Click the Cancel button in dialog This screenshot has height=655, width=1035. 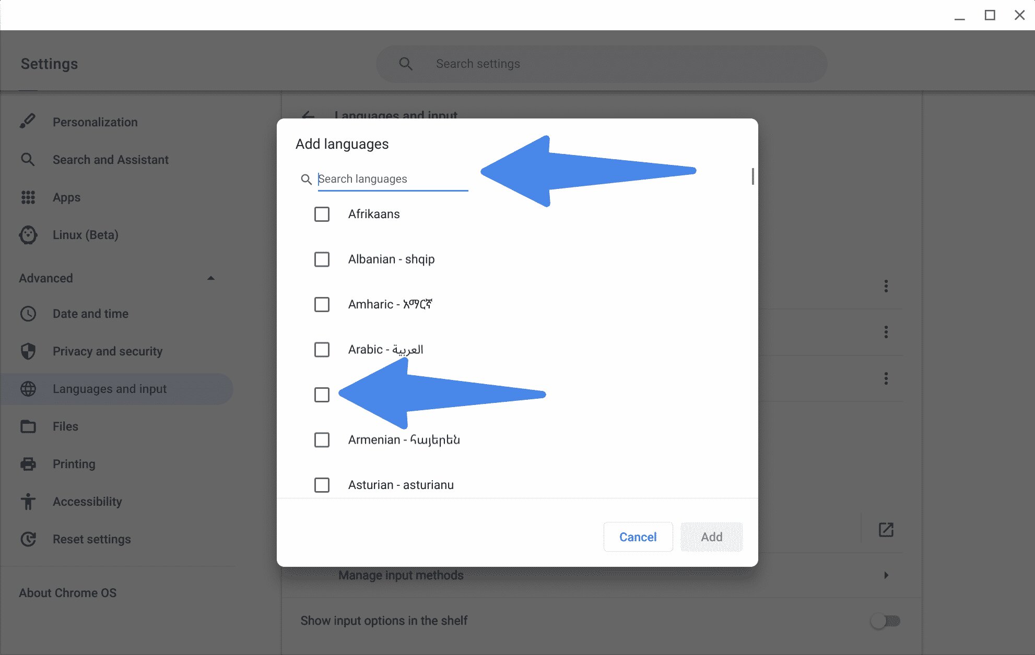pos(638,537)
